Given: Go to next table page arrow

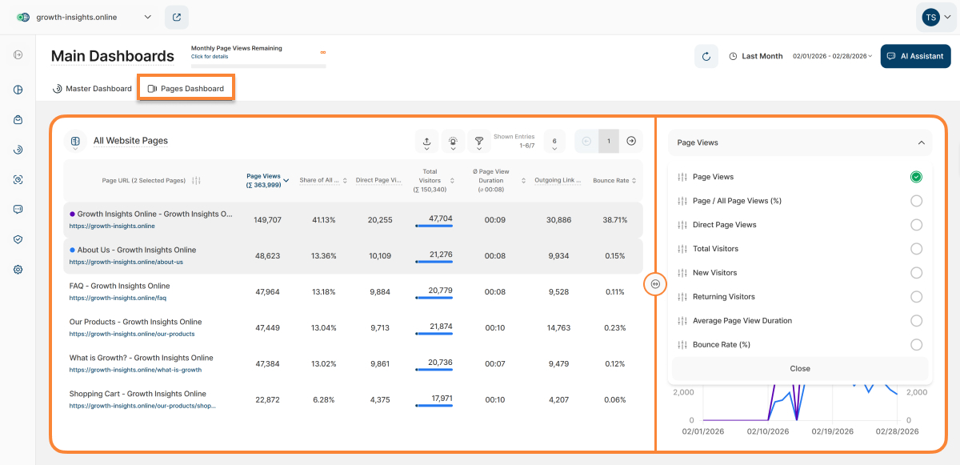Looking at the screenshot, I should 631,141.
